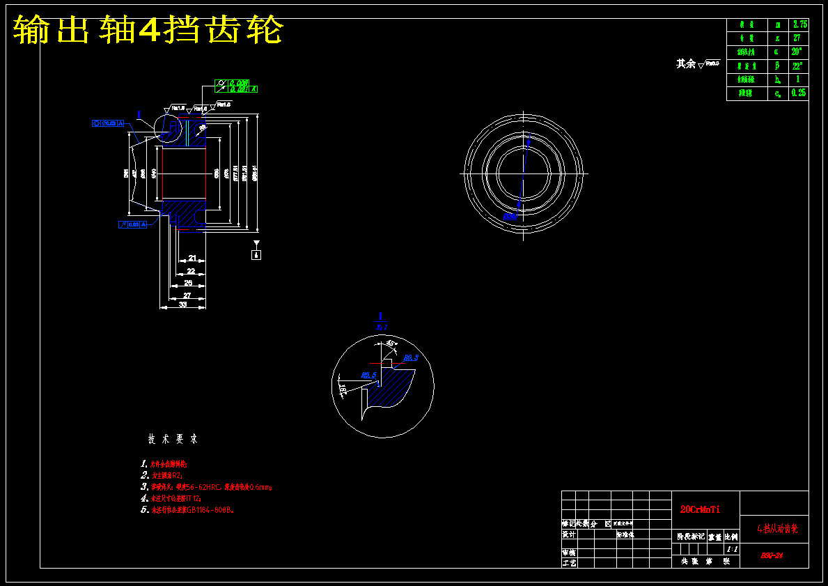Select requirement line 4 with 'IT12'
828x586 pixels.
[x=171, y=498]
